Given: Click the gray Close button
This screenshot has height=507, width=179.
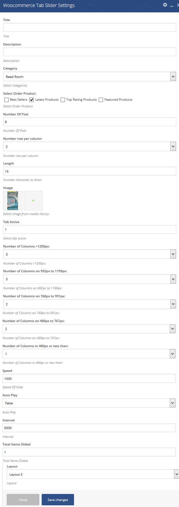Looking at the screenshot, I should (23, 500).
